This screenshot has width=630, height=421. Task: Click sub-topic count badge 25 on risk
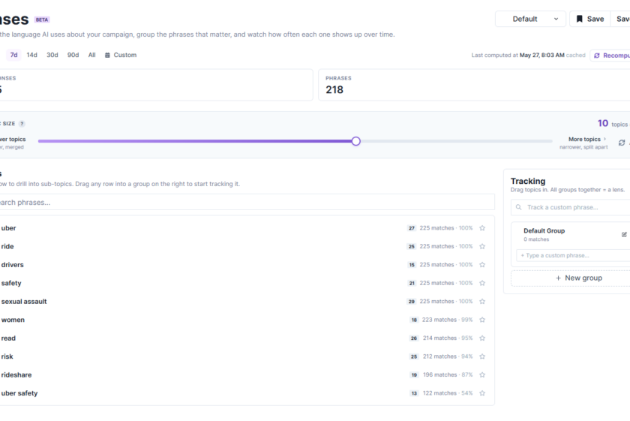pyautogui.click(x=414, y=356)
